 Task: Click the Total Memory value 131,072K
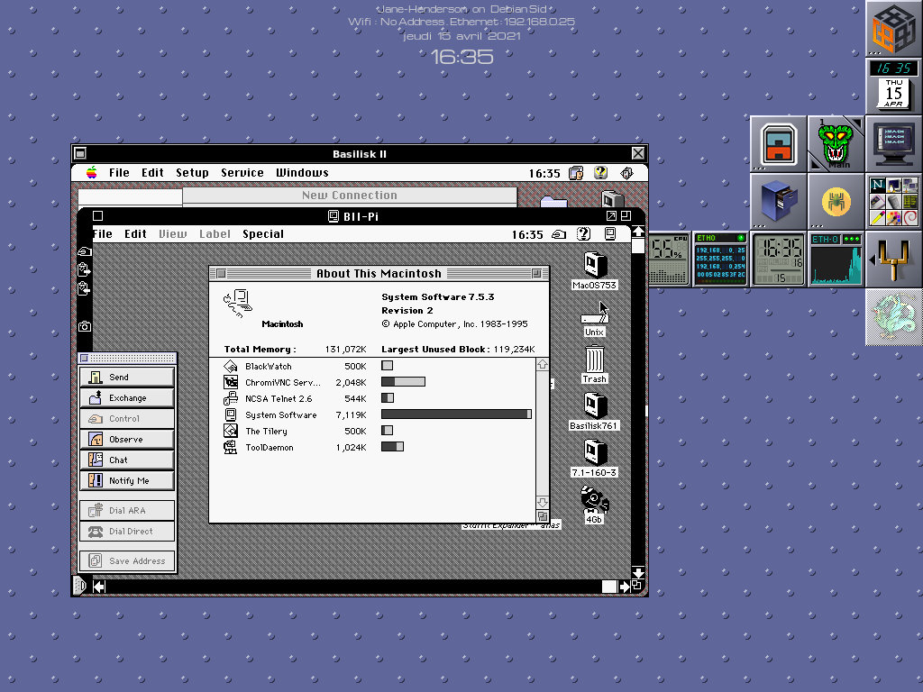tap(345, 350)
